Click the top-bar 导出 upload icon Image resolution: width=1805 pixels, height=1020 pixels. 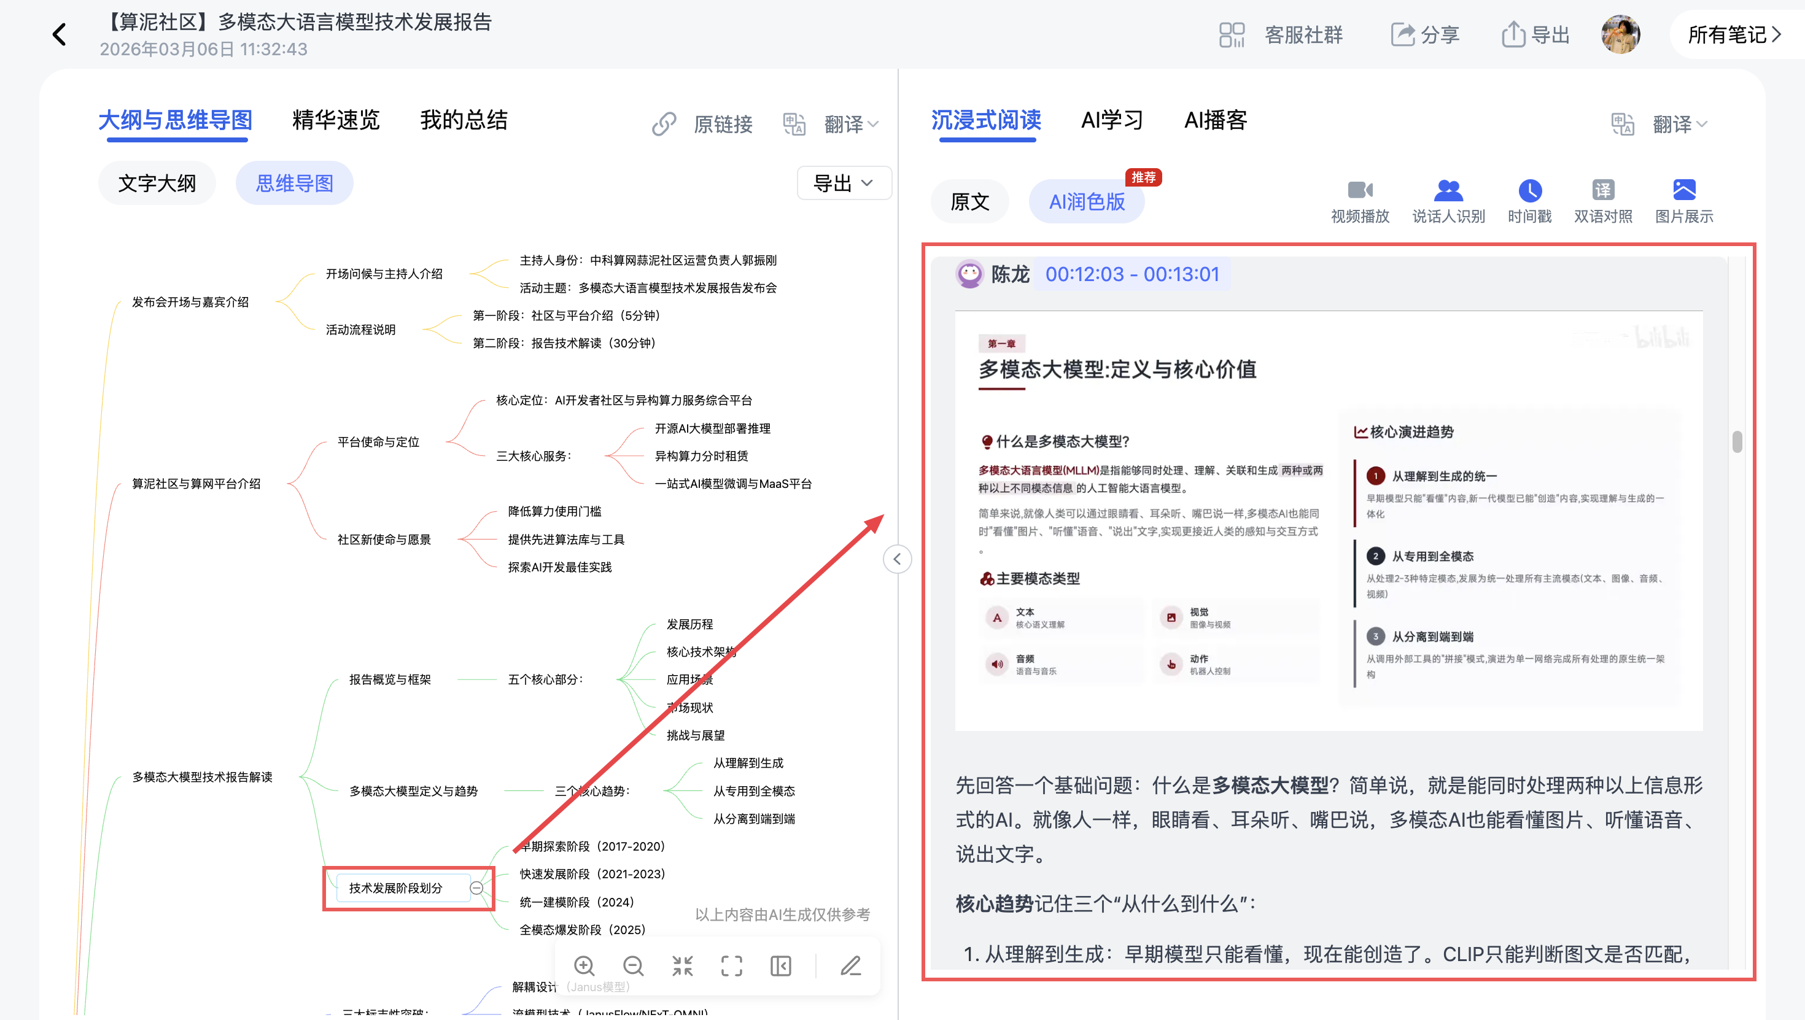tap(1535, 34)
